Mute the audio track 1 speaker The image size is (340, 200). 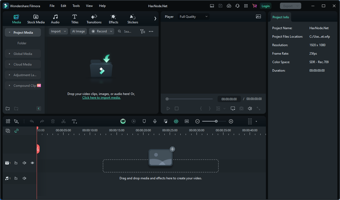point(24,178)
